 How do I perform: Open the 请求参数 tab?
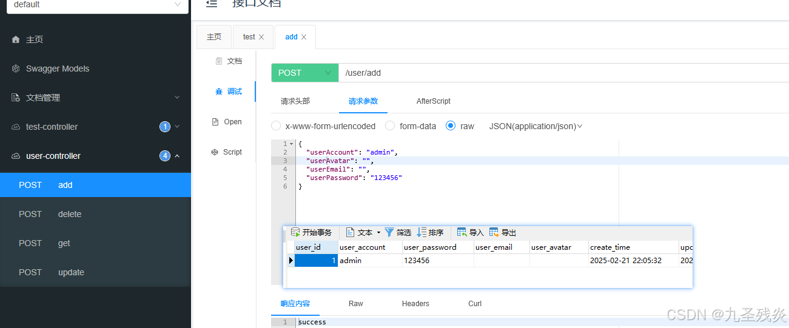tap(363, 101)
